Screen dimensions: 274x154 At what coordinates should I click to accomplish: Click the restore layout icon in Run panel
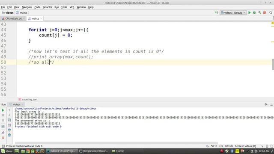[x=3, y=126]
